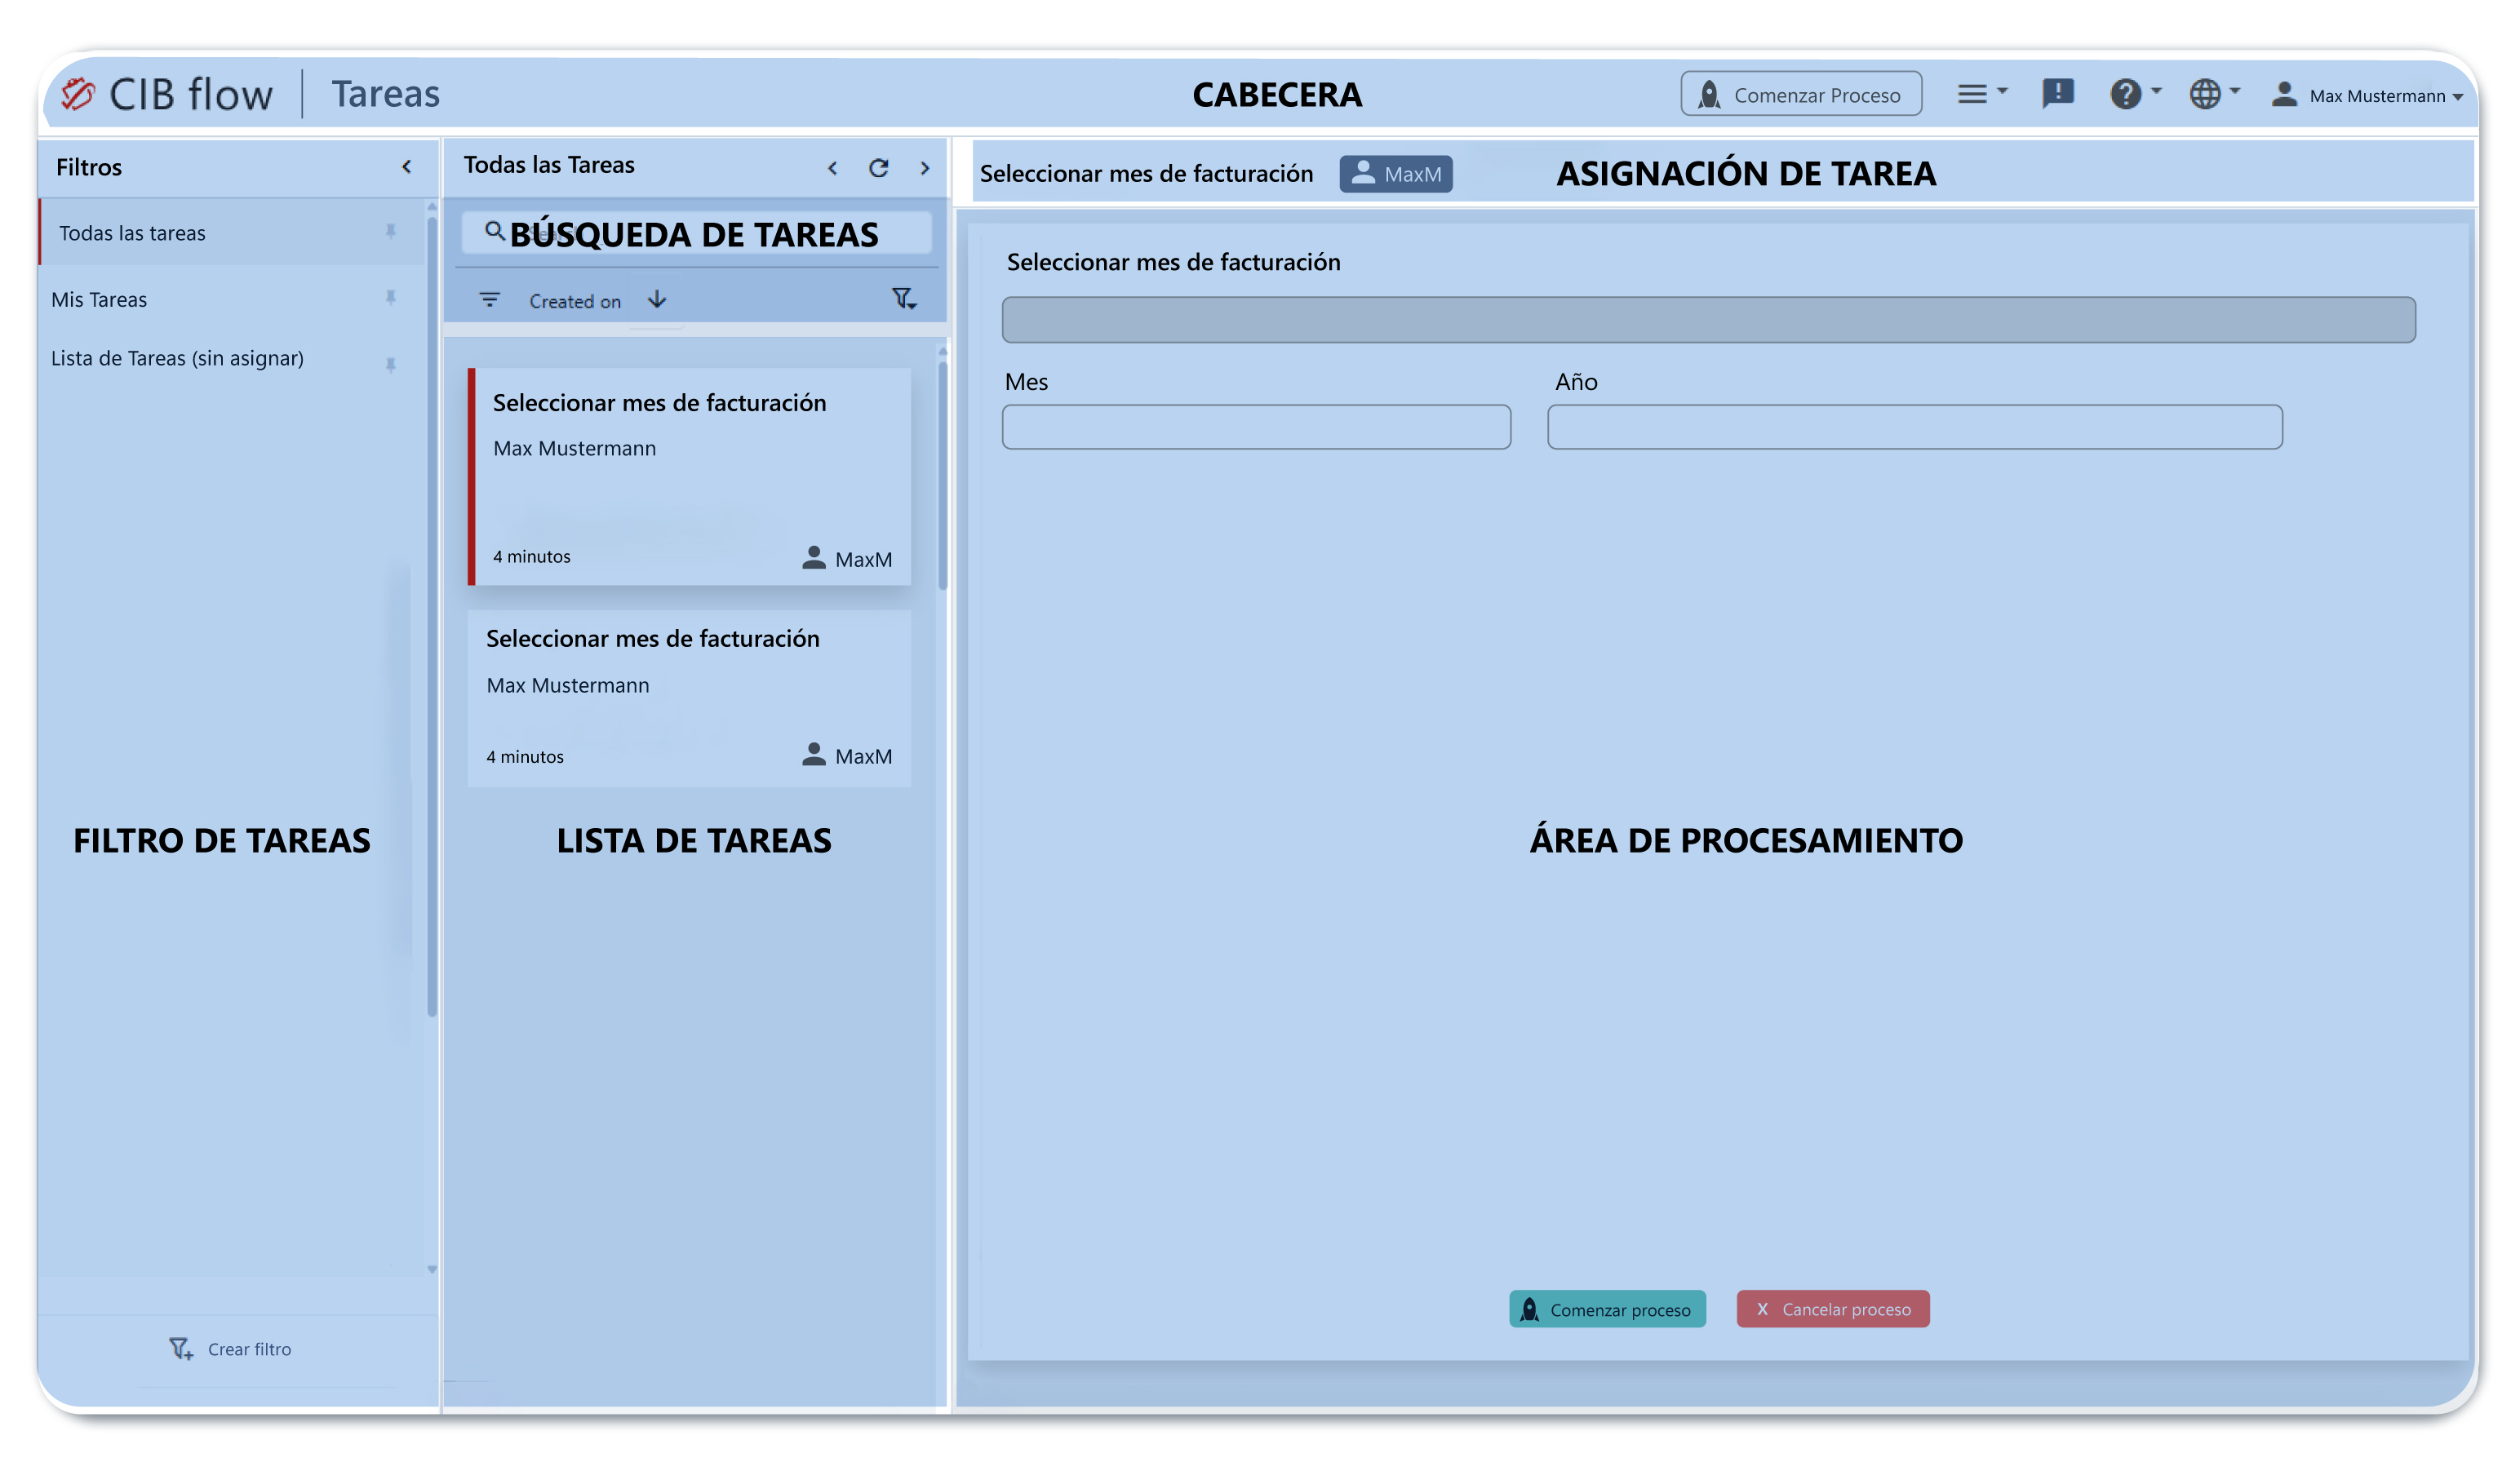Viewport: 2520px width, 1462px height.
Task: Open the filter funnel icon in task list
Action: pyautogui.click(x=903, y=299)
